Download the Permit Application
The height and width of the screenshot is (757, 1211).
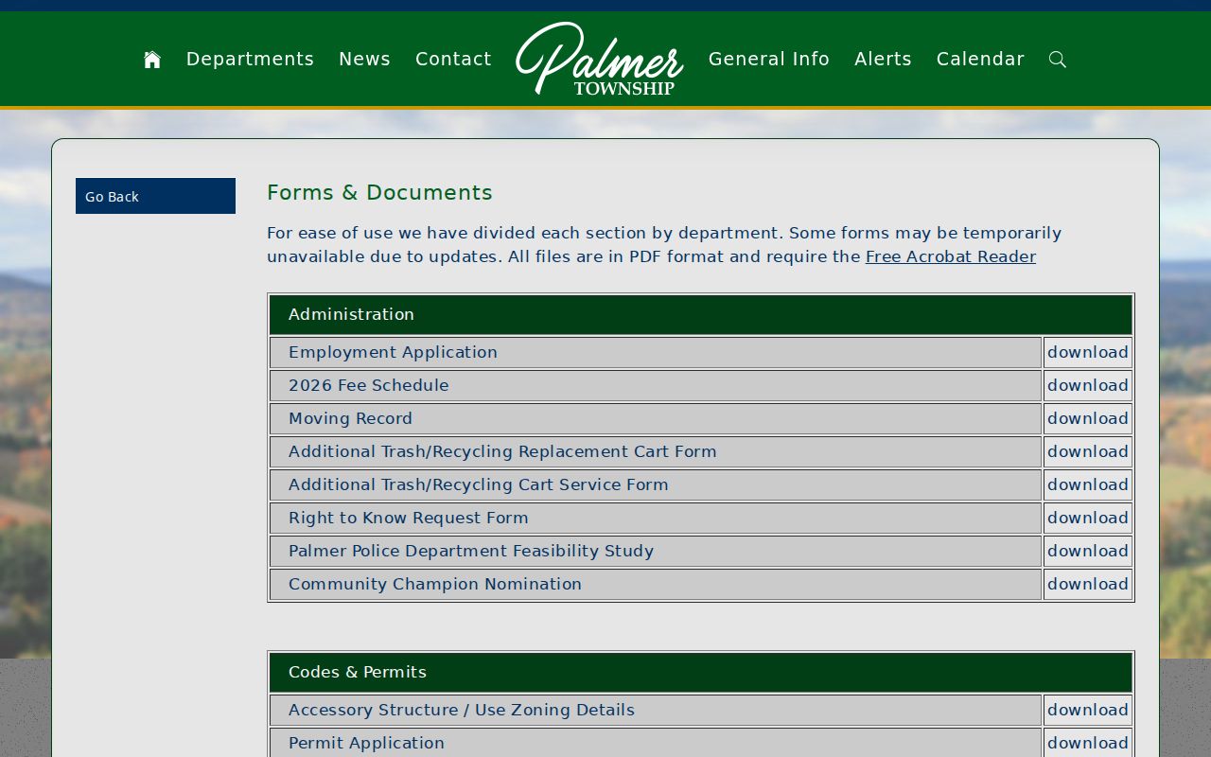pos(1088,743)
